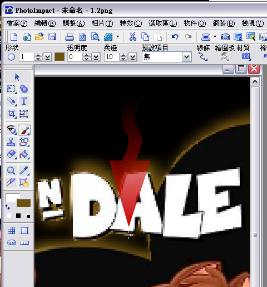Click the vertical scrollbar up arrow

point(255,82)
